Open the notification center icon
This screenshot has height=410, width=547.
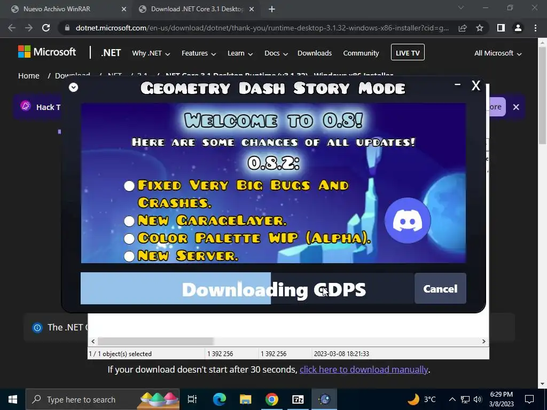coord(529,399)
